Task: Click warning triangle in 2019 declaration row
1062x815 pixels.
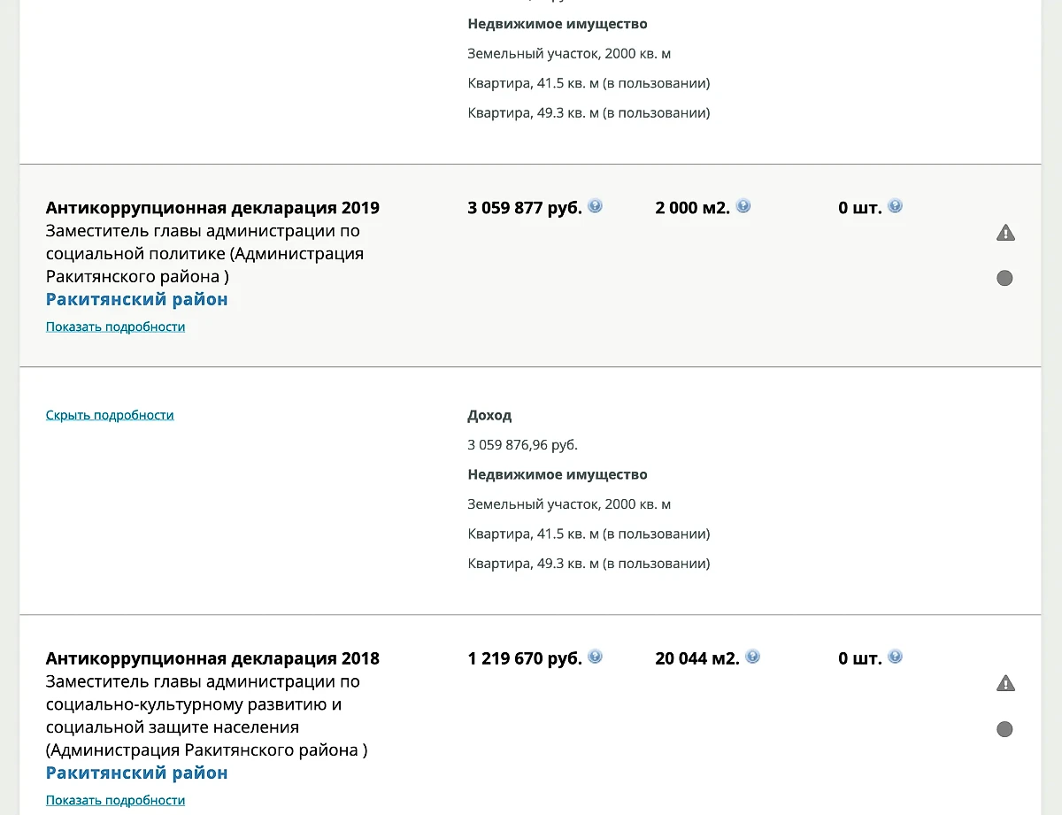Action: tap(1004, 233)
